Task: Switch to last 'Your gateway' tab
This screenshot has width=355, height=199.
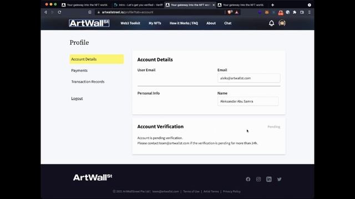Action: 241,5
